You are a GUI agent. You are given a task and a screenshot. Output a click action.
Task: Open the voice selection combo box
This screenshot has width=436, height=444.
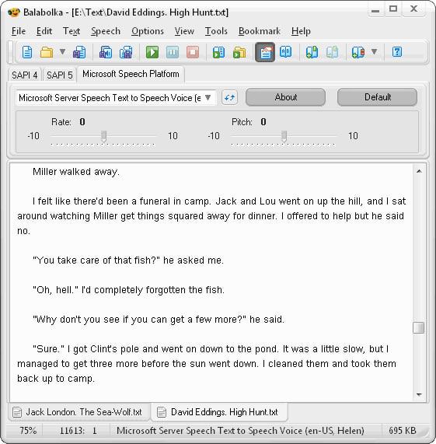(117, 98)
